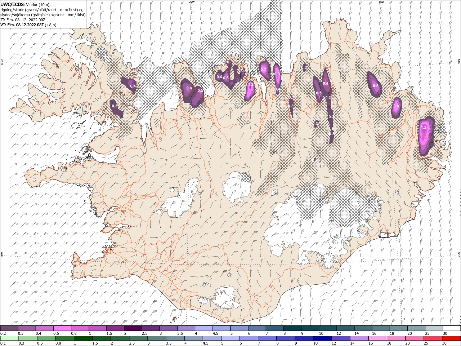Screen dimensions: 461x346
Task: Click the '15W' longitude label along the top edge
Action: tap(381, 2)
